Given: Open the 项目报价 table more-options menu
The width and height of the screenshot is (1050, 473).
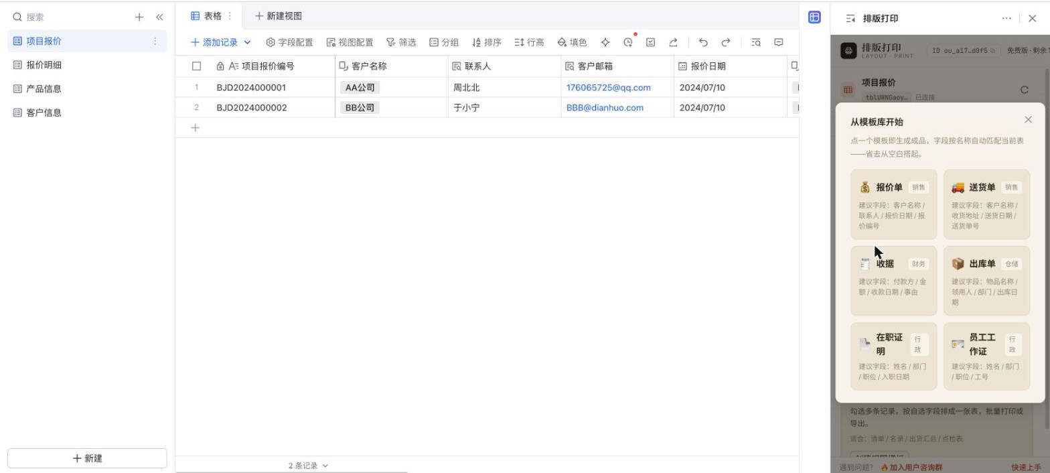Looking at the screenshot, I should [x=155, y=41].
